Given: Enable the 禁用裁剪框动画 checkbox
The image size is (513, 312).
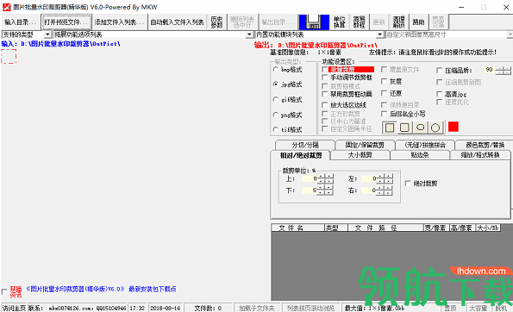Looking at the screenshot, I should pyautogui.click(x=325, y=94).
